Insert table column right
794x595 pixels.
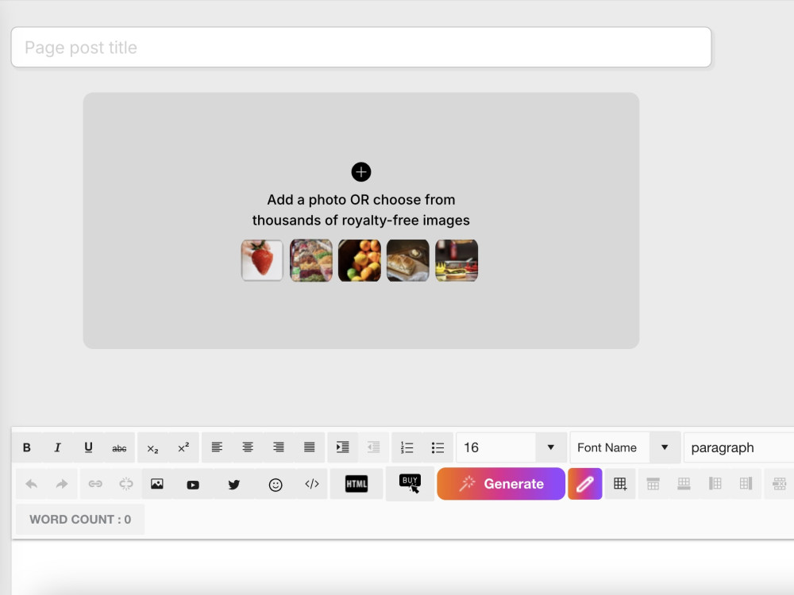(746, 484)
